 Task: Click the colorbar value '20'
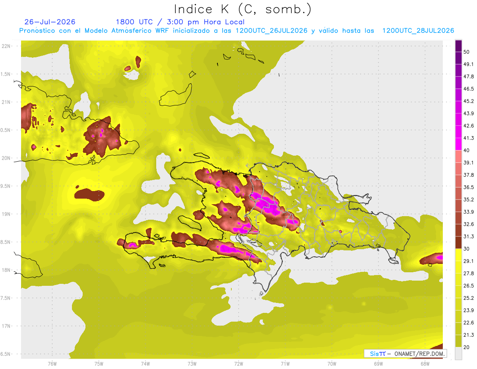pyautogui.click(x=467, y=347)
